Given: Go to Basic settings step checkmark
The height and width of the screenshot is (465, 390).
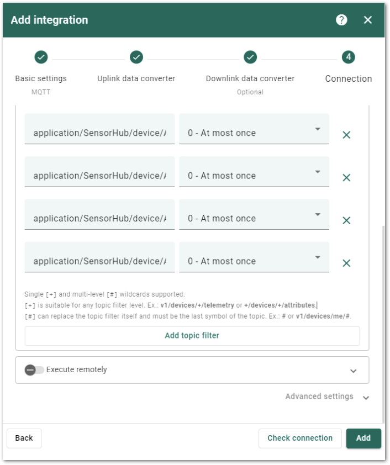Looking at the screenshot, I should [x=41, y=57].
